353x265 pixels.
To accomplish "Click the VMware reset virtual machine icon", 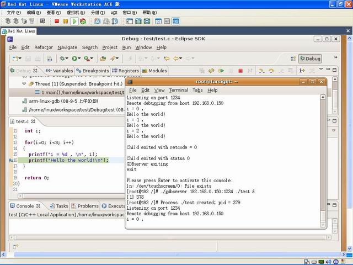I will pyautogui.click(x=83, y=22).
